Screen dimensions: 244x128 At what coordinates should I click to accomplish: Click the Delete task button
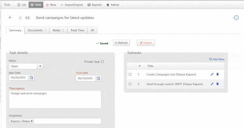[x=146, y=43]
